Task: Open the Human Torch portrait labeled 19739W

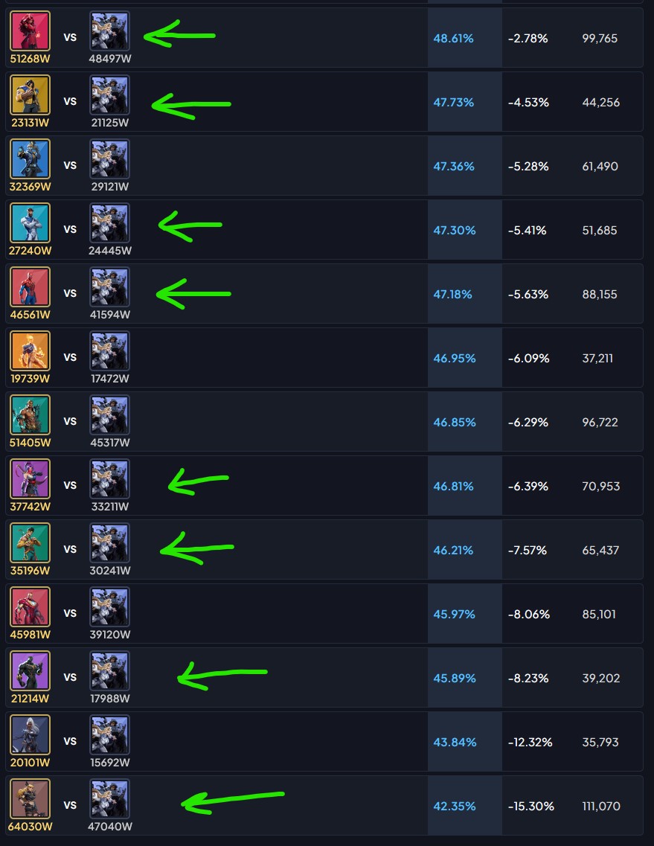Action: [31, 351]
